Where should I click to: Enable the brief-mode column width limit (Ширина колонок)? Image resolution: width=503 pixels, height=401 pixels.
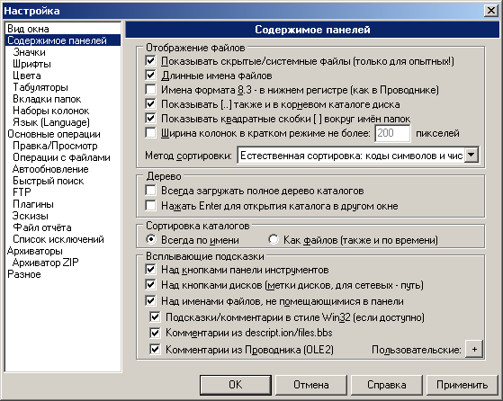[150, 133]
